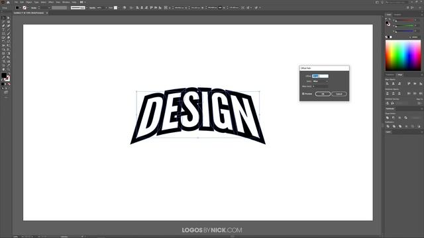Select the Pen tool

coord(3,26)
